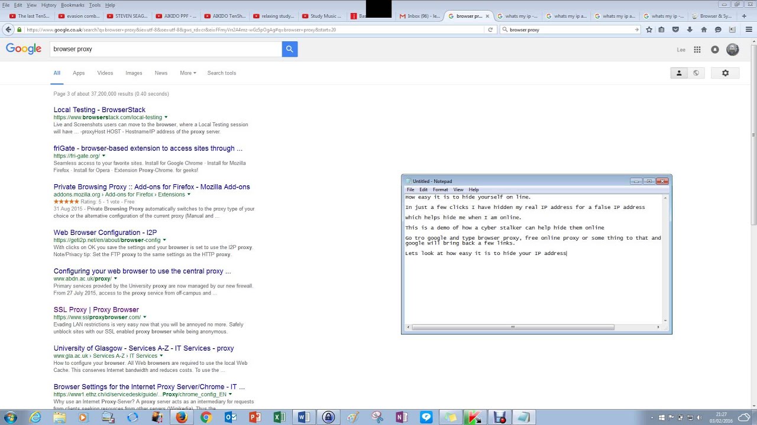Open Word from the taskbar
Viewport: 757px width, 425px height.
pos(304,417)
